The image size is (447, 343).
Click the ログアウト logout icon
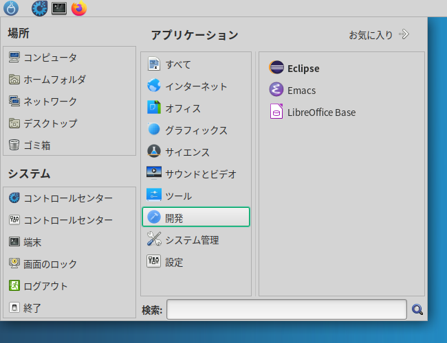point(14,285)
